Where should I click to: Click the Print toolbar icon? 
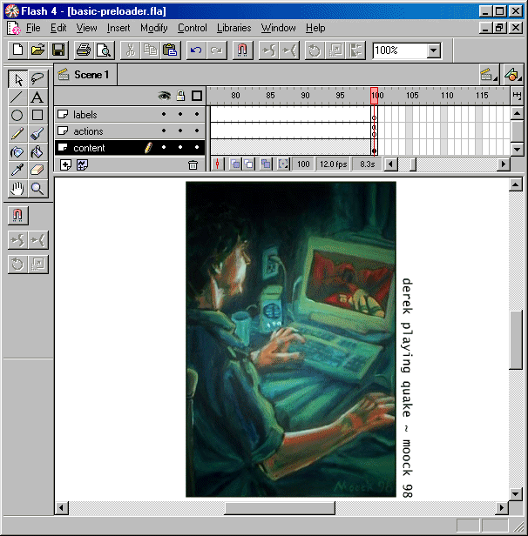coord(83,50)
